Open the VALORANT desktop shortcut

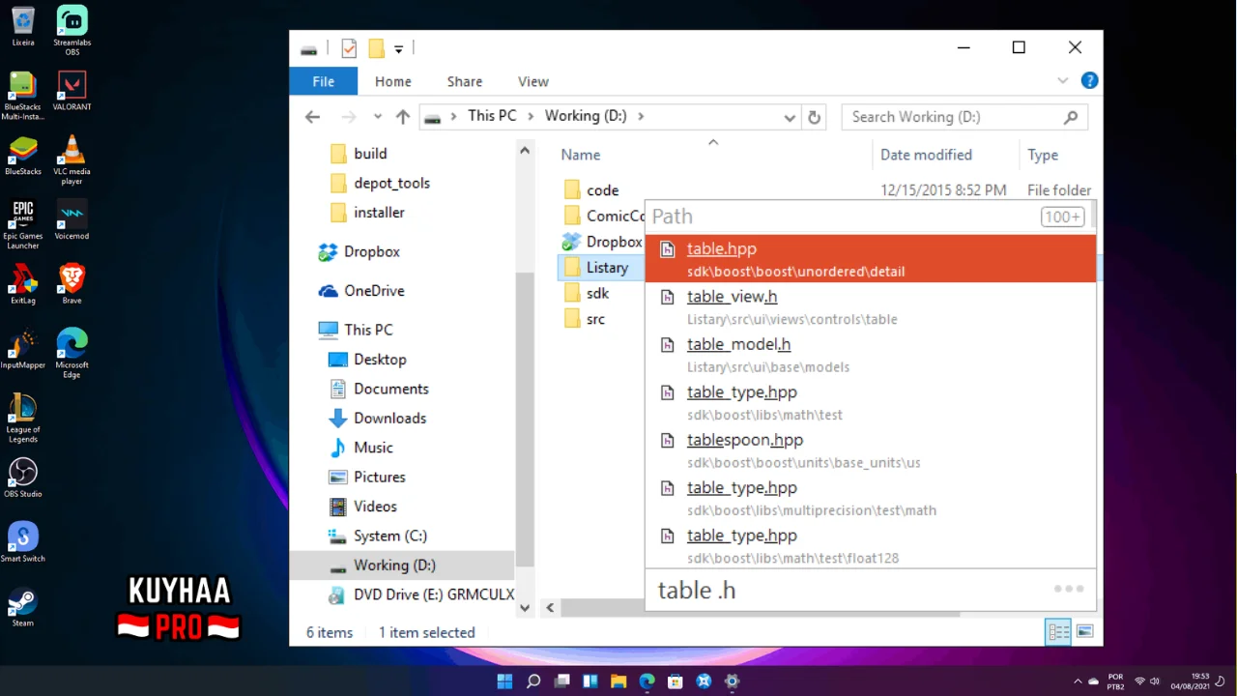(72, 91)
